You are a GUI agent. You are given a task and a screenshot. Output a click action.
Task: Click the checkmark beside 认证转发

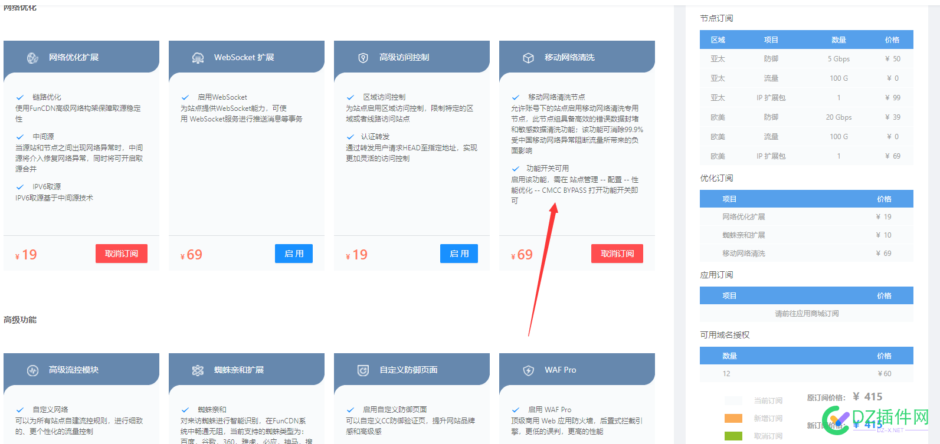point(351,137)
